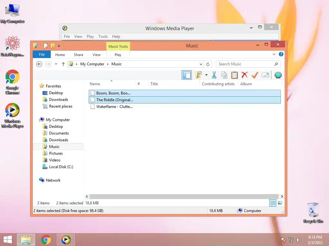Switch to the Home ribbon tab

pos(60,54)
